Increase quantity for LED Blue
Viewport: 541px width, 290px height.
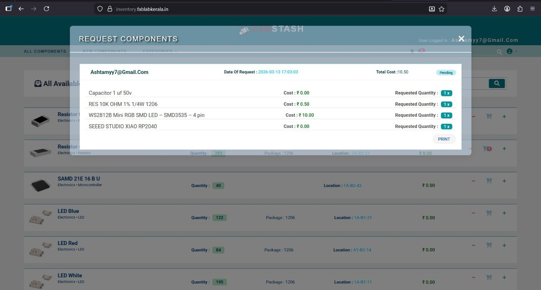504,213
